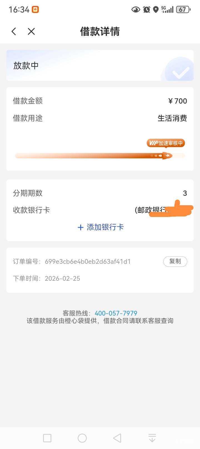The width and height of the screenshot is (200, 449).
Task: Close the loan details page
Action: click(x=31, y=31)
